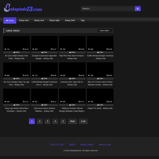Click the eye icon beside 81K views
This screenshot has width=159, height=159.
click(x=33, y=101)
